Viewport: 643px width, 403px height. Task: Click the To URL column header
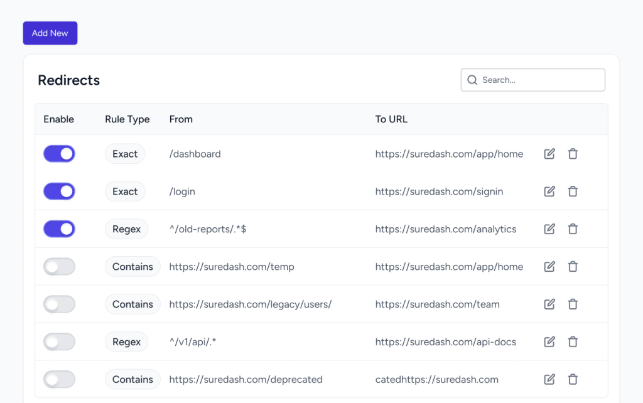coord(391,119)
